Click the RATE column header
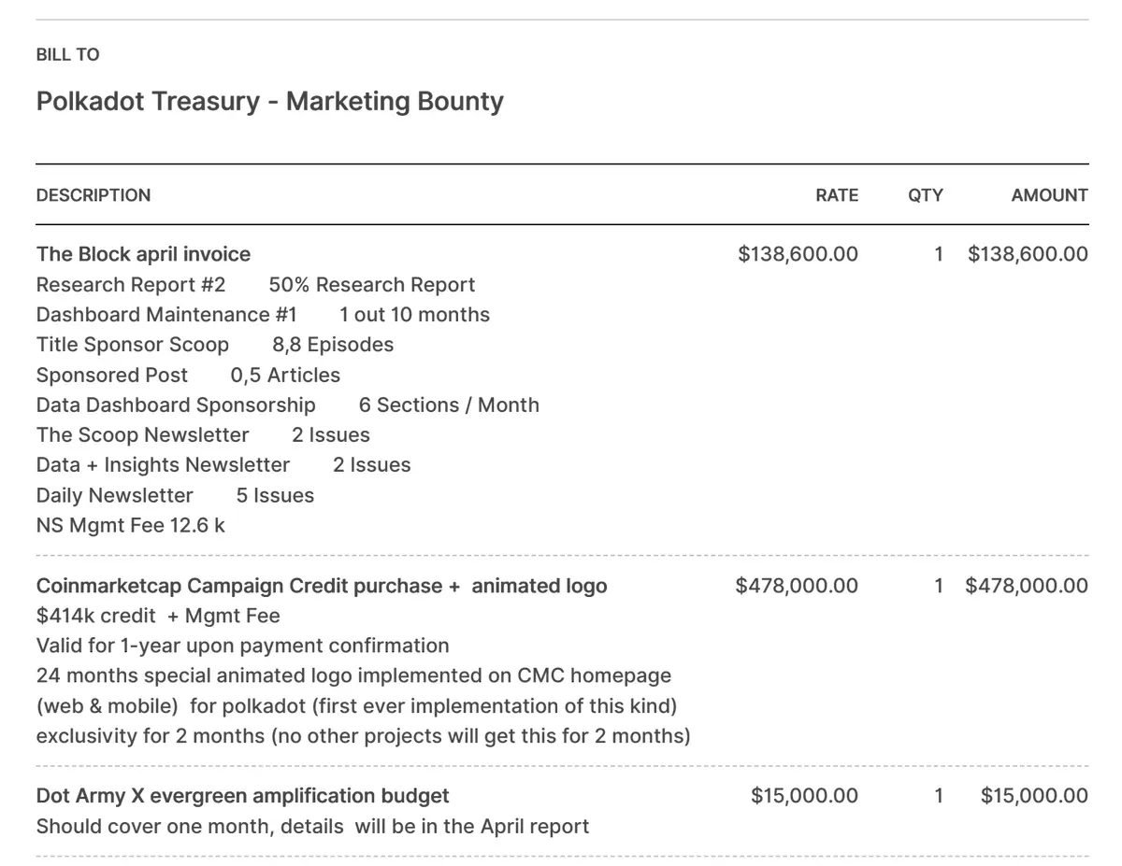The height and width of the screenshot is (866, 1122). (x=836, y=195)
